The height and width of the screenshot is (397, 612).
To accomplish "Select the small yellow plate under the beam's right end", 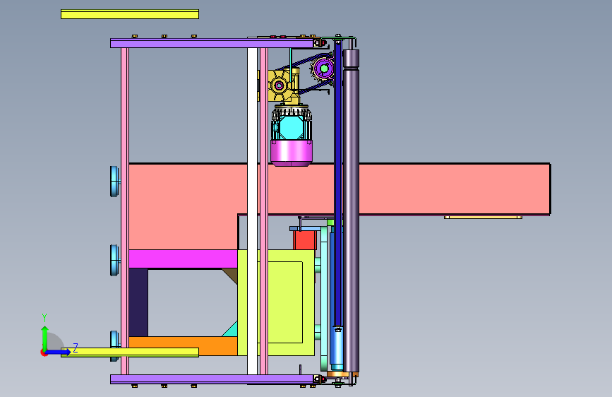I will (483, 217).
